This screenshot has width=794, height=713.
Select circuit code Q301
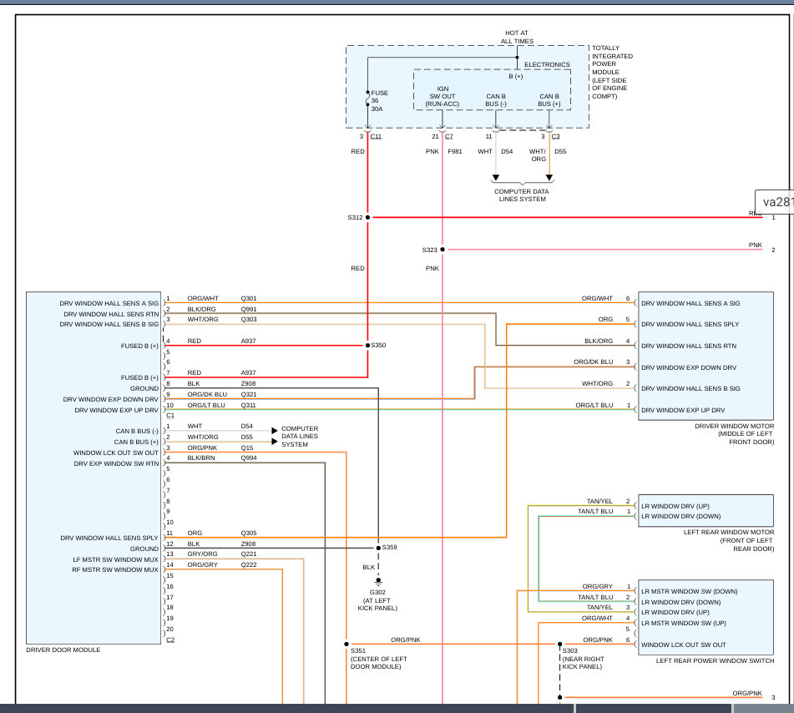point(249,299)
